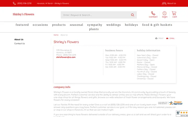The height and width of the screenshot is (117, 188).
Task: Click the 'business hours' heading
Action: 114,50
